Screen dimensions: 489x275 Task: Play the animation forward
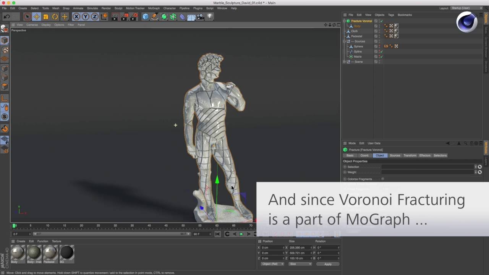(241, 234)
